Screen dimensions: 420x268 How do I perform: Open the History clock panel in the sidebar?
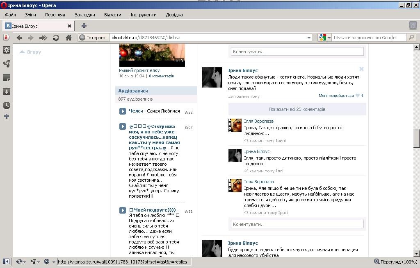pyautogui.click(x=7, y=105)
